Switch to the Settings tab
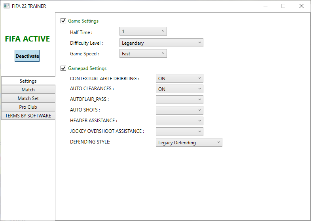Screen dimensions: 311x221 tap(28, 81)
